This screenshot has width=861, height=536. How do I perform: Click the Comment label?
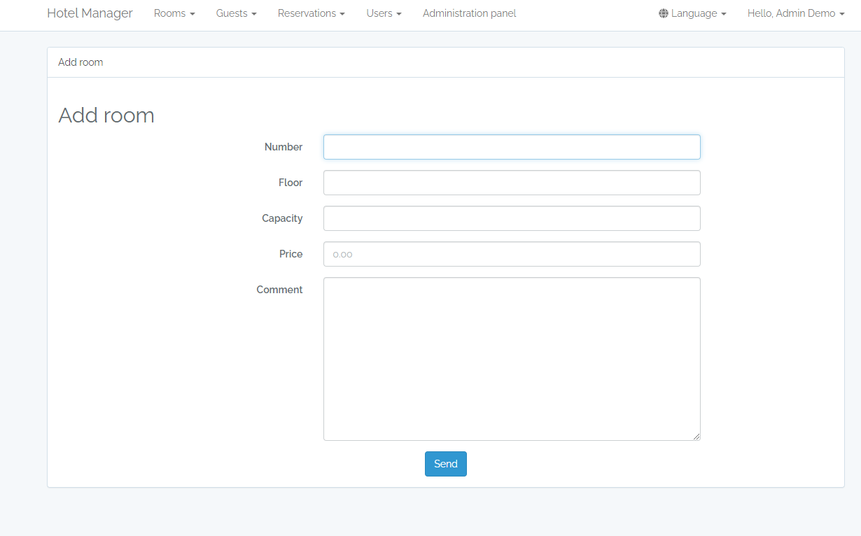(279, 290)
